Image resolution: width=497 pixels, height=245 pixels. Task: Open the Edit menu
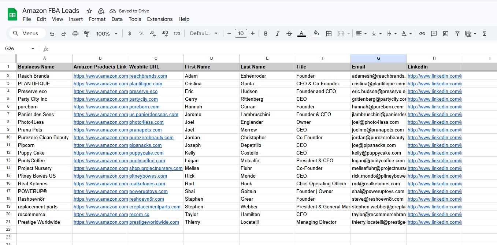[x=41, y=19]
